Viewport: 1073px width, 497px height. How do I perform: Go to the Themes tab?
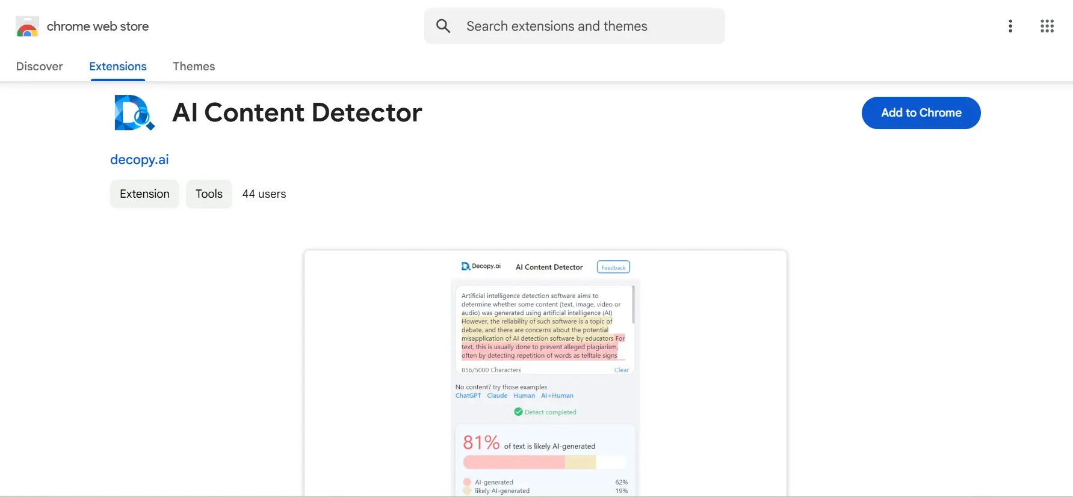[x=194, y=66]
